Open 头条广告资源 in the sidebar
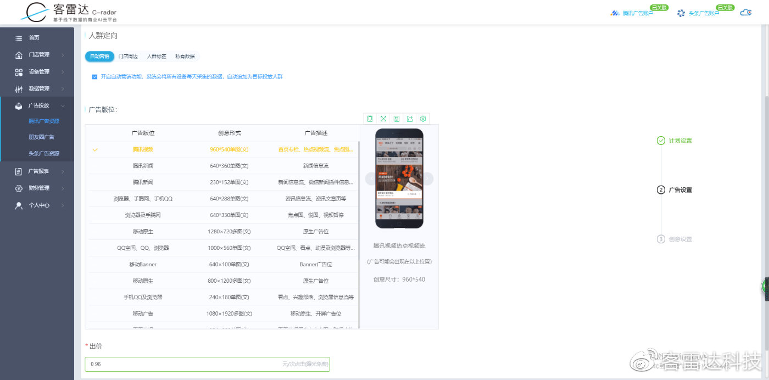The image size is (769, 380). point(44,153)
